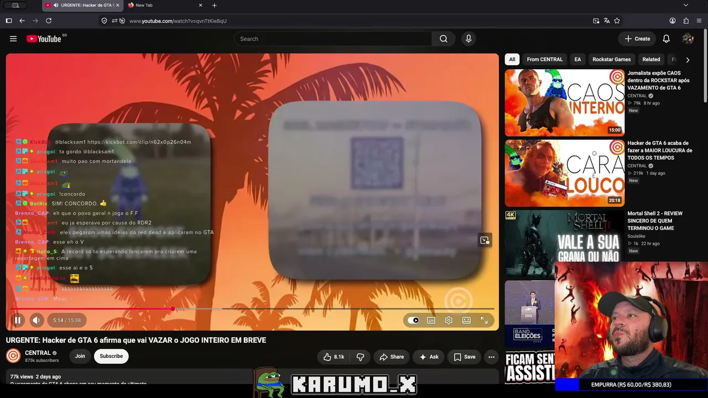Mute the video player volume

pyautogui.click(x=37, y=320)
